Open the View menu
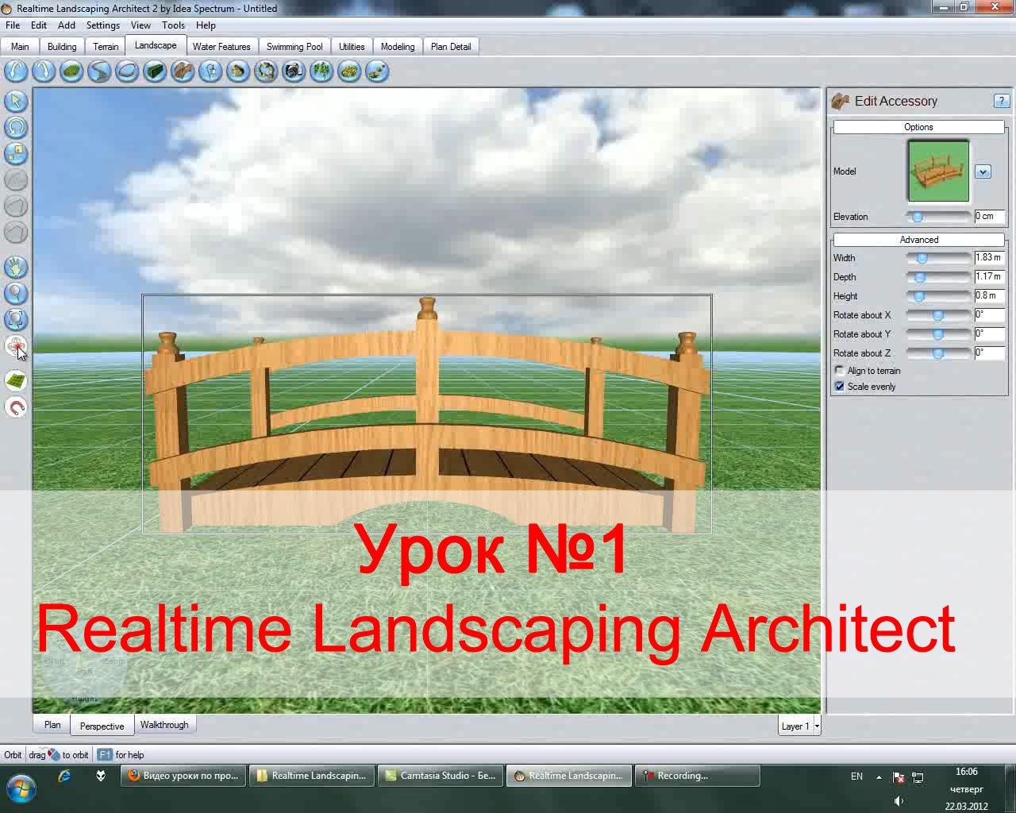Screen dimensions: 1016x813 (140, 25)
